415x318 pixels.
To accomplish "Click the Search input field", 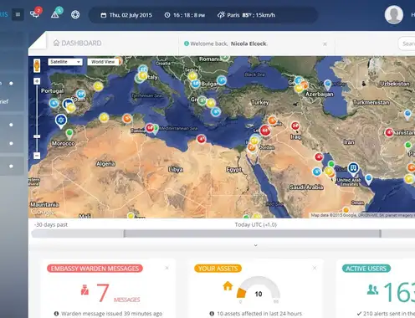I will [407, 44].
